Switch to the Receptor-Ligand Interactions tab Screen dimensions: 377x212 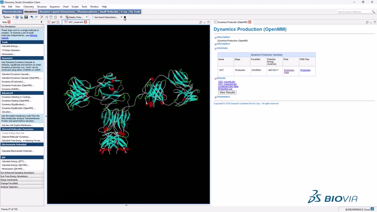tap(57, 11)
